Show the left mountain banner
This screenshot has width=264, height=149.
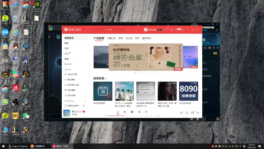[101, 57]
